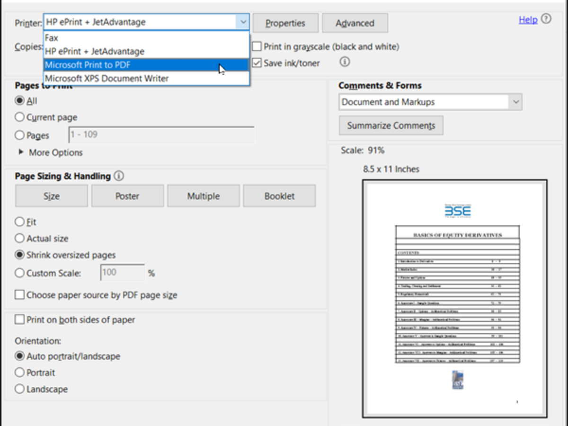Choose Size page handling mode
The width and height of the screenshot is (568, 426).
(x=52, y=196)
